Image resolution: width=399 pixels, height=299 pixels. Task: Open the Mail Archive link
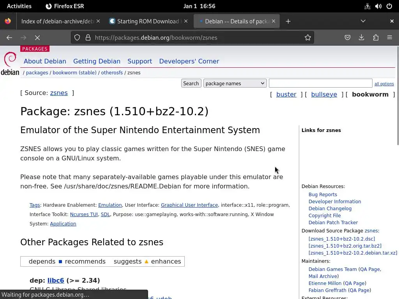coord(322,276)
